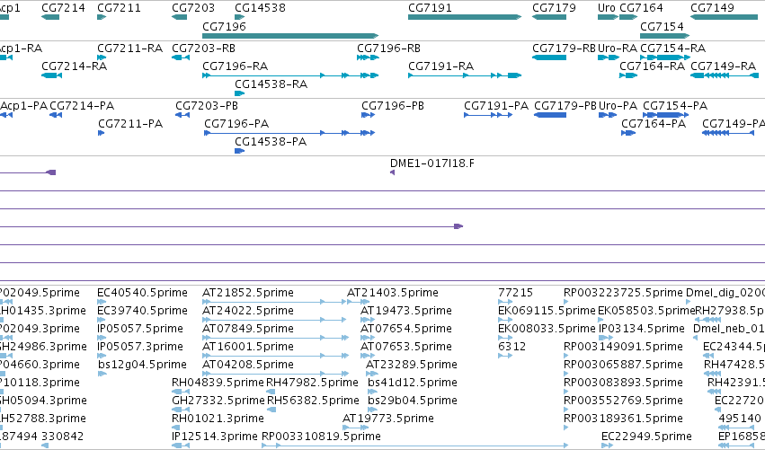Screen dimensions: 765x450
Task: Open EST bs41d12.5prime
Action: coord(413,383)
